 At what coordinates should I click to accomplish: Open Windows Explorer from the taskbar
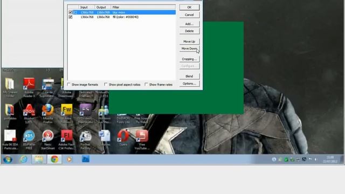(x=39, y=160)
